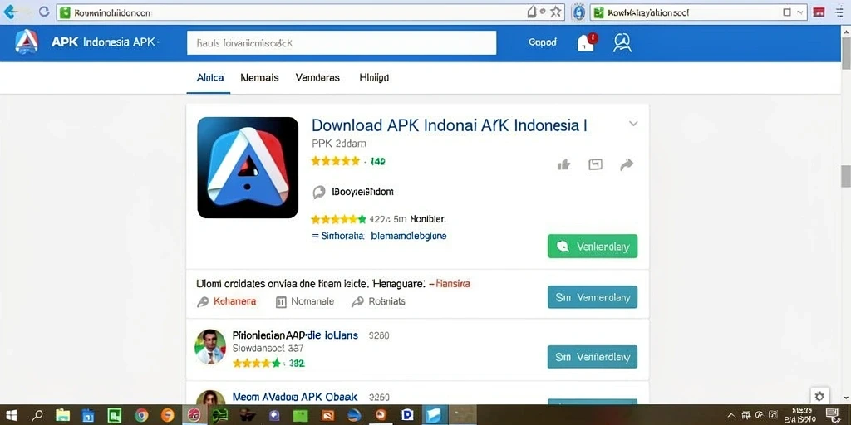Click the Booyeishdom text
Image resolution: width=851 pixels, height=425 pixels.
tap(362, 192)
